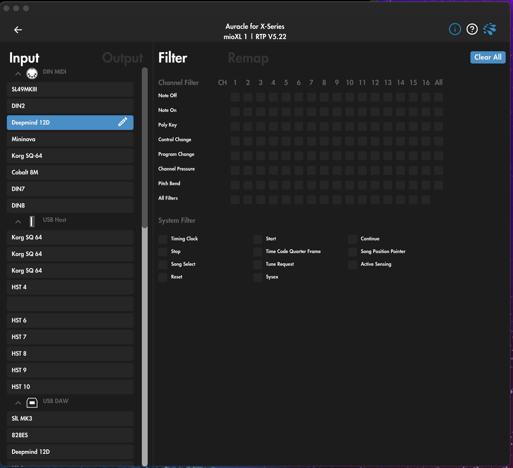Check the Control Change filter for channel 16
This screenshot has width=513, height=468.
pyautogui.click(x=426, y=141)
